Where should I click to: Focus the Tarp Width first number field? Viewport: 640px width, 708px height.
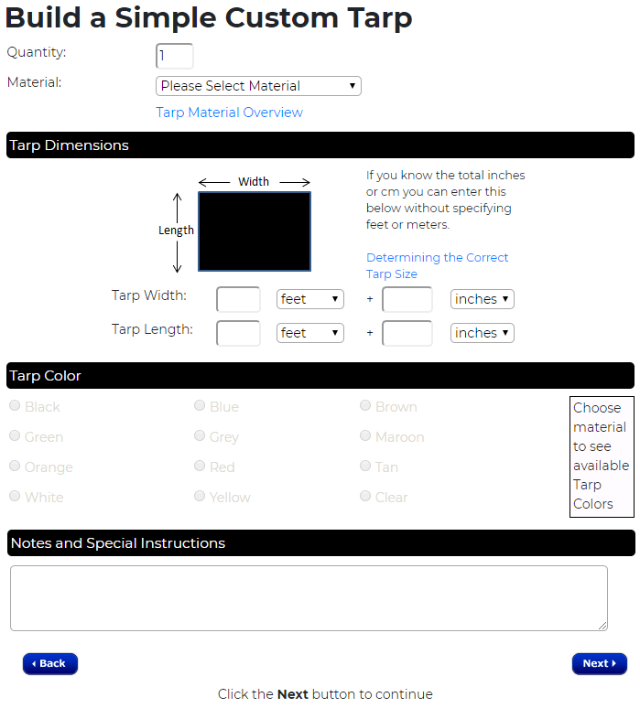pyautogui.click(x=238, y=299)
